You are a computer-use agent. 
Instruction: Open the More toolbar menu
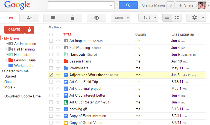(120, 18)
